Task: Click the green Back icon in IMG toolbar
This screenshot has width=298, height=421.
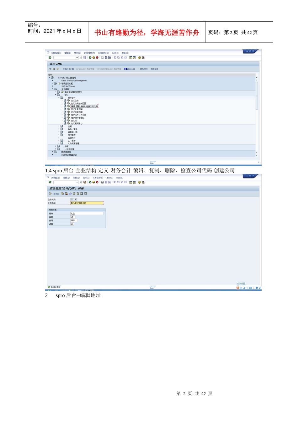Action: tap(90, 58)
